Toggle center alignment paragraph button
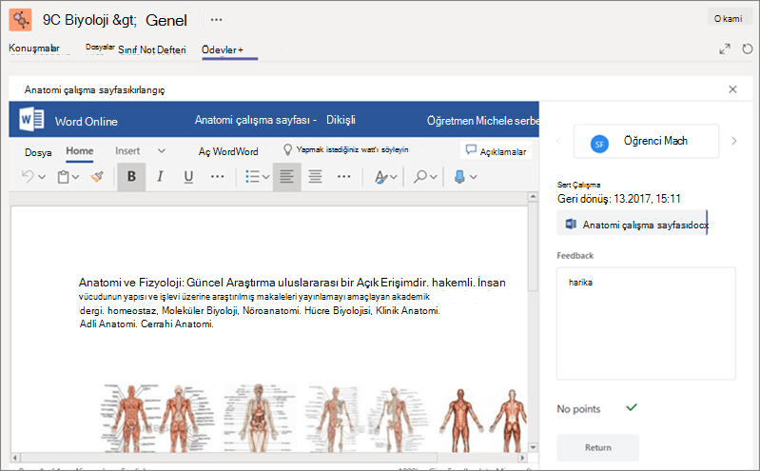 [x=316, y=177]
